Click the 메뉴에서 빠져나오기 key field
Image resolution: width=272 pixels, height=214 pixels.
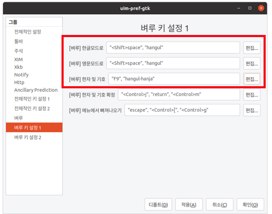pyautogui.click(x=182, y=110)
